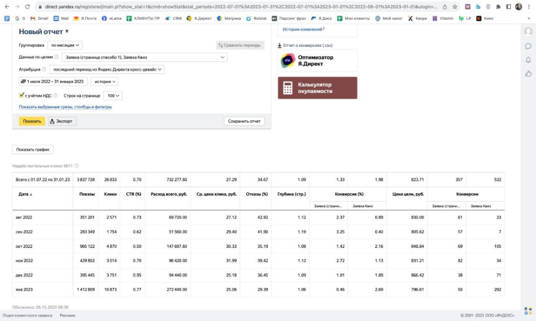This screenshot has height=321, width=536.
Task: Bookmark this page with the star icon
Action: (x=455, y=7)
